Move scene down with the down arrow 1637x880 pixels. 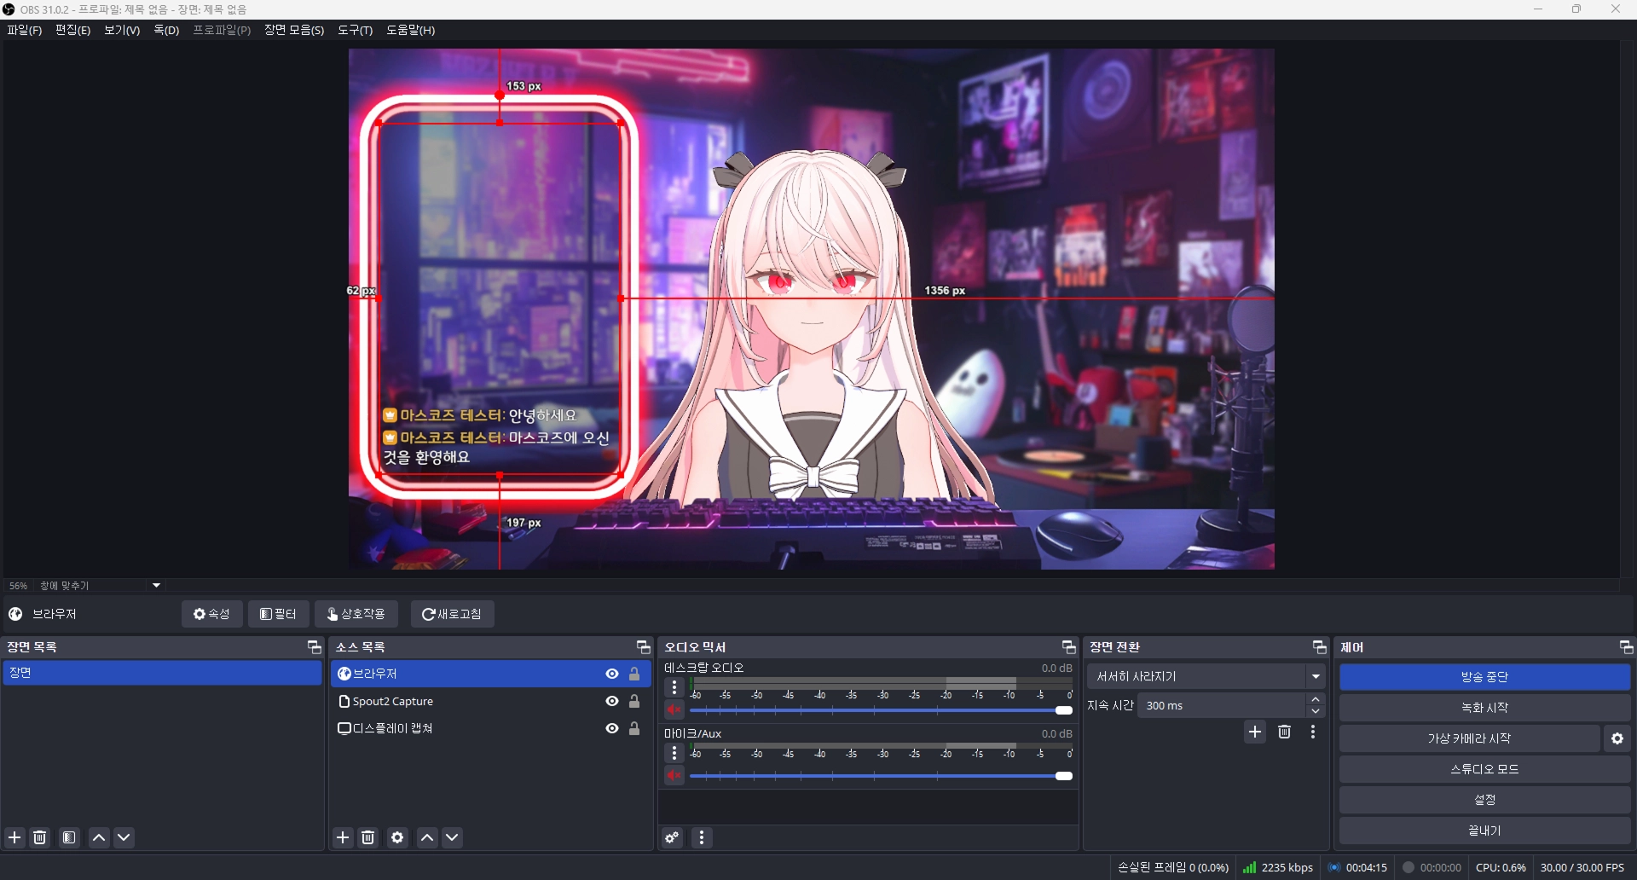tap(124, 837)
